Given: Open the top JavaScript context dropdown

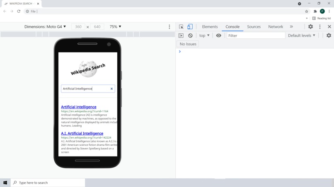Looking at the screenshot, I should point(204,36).
